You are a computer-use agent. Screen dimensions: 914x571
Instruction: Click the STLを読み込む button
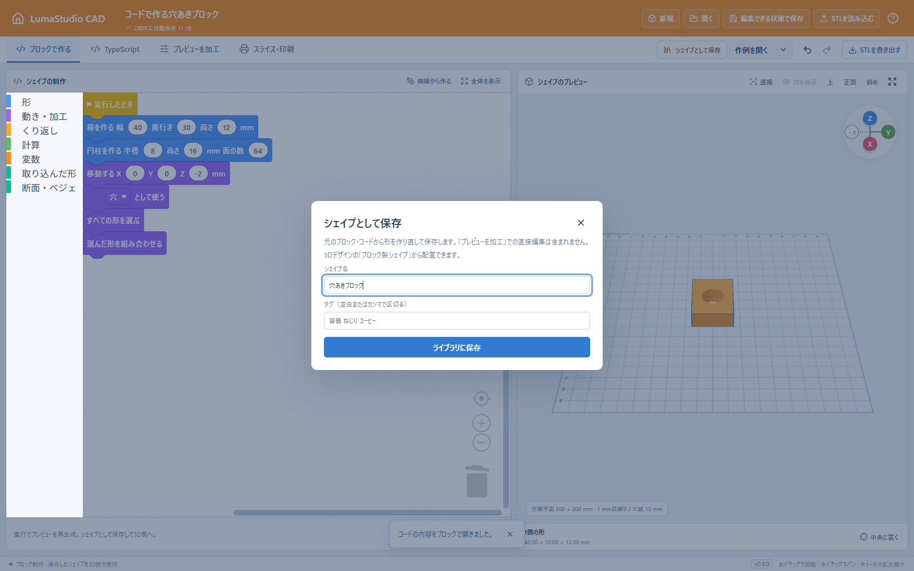click(847, 18)
